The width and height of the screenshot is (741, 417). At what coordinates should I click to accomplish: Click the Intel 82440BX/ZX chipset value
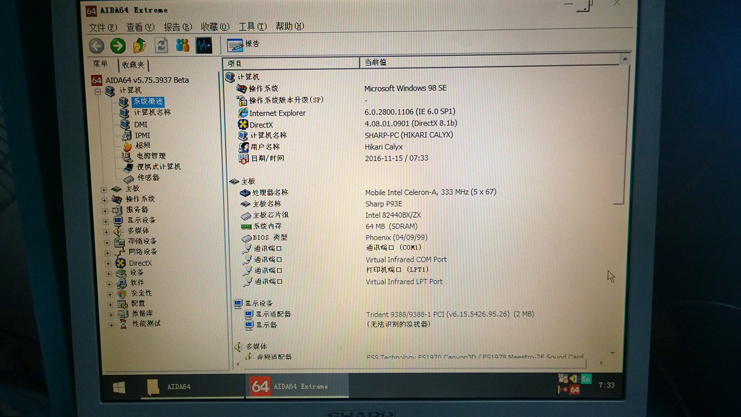393,215
